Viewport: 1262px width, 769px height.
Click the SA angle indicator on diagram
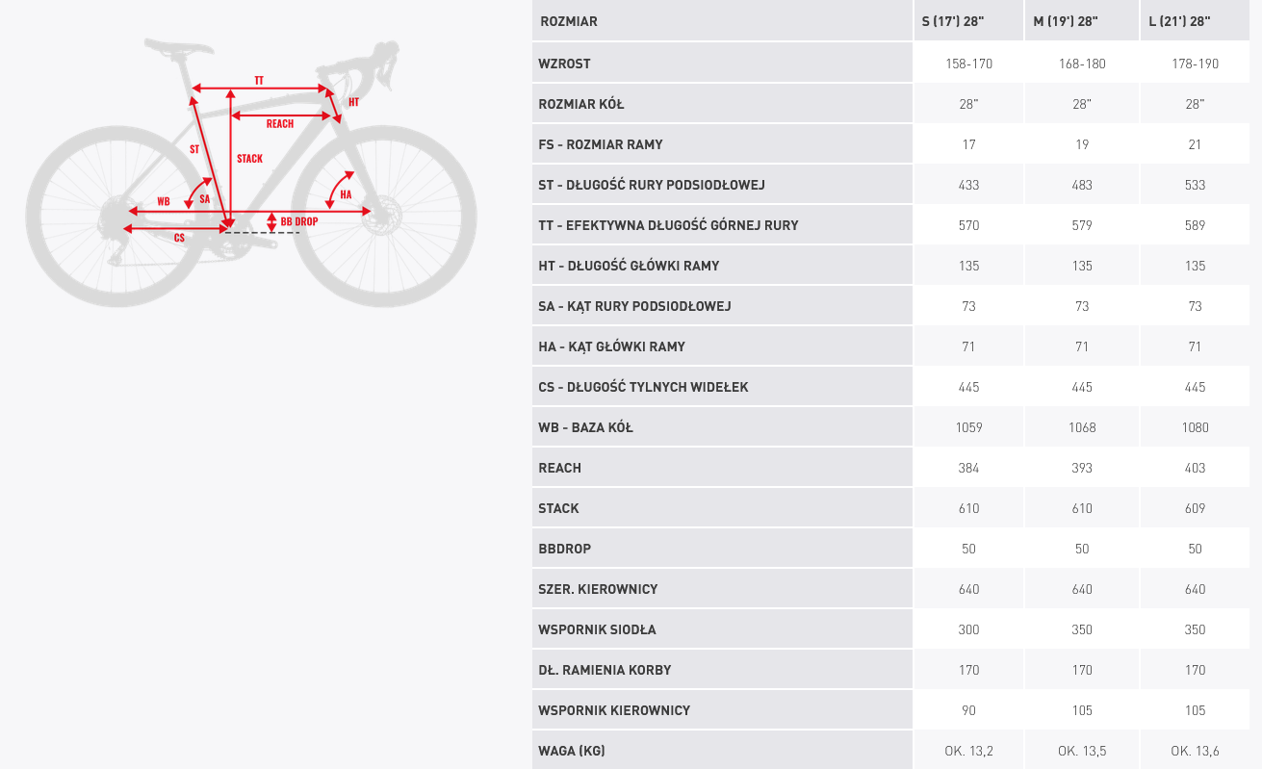pyautogui.click(x=205, y=198)
